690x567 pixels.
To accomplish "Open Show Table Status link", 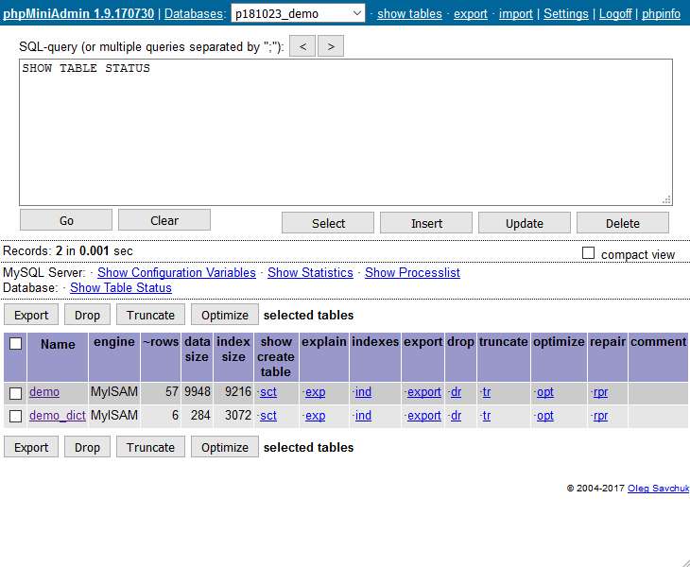I will tap(121, 287).
